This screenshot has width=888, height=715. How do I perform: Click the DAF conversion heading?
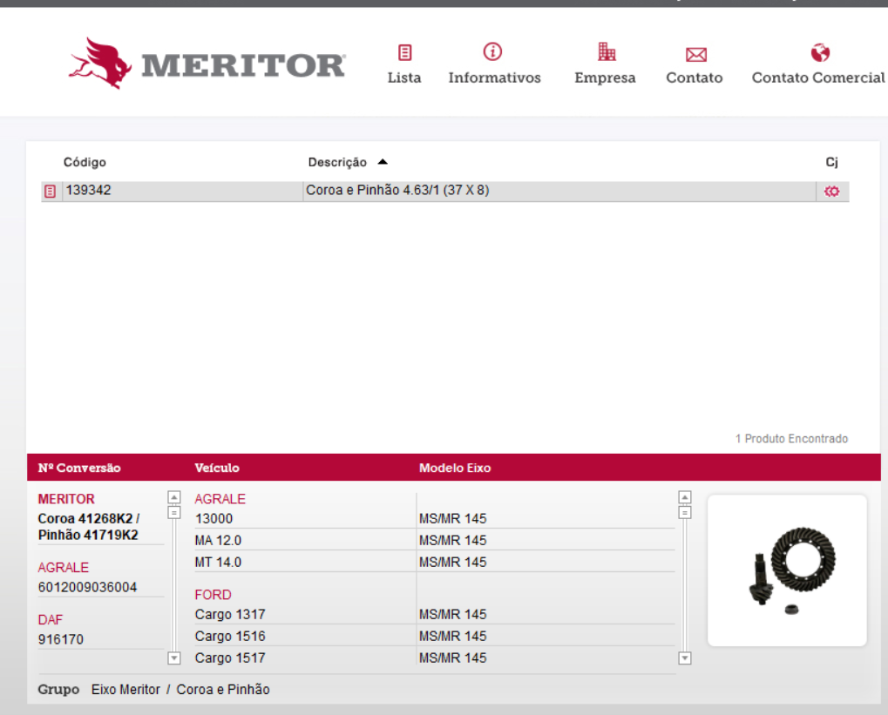click(x=51, y=620)
